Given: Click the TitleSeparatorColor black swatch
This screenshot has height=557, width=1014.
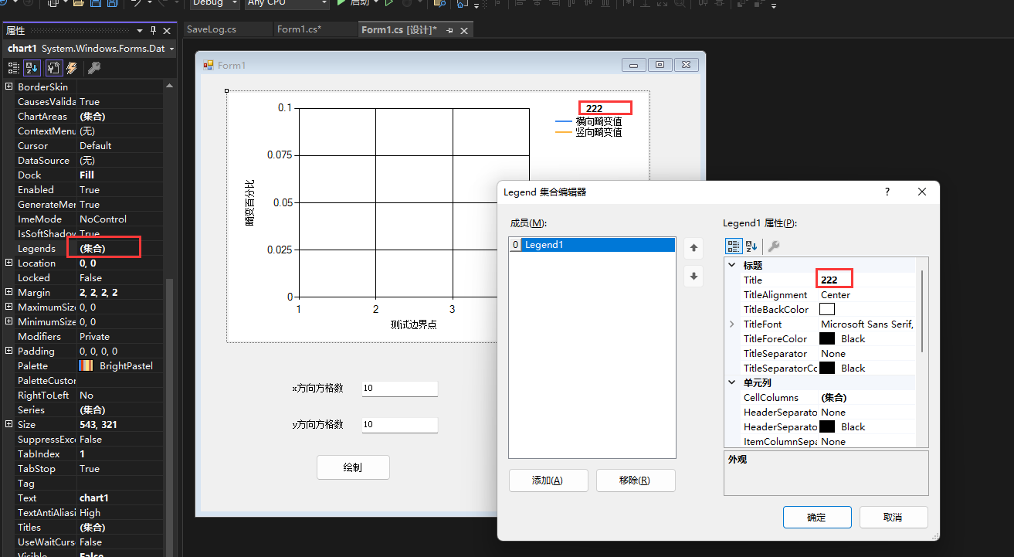Looking at the screenshot, I should (827, 368).
